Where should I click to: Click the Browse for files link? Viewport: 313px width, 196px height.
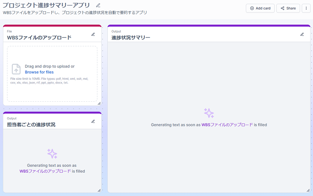(39, 72)
